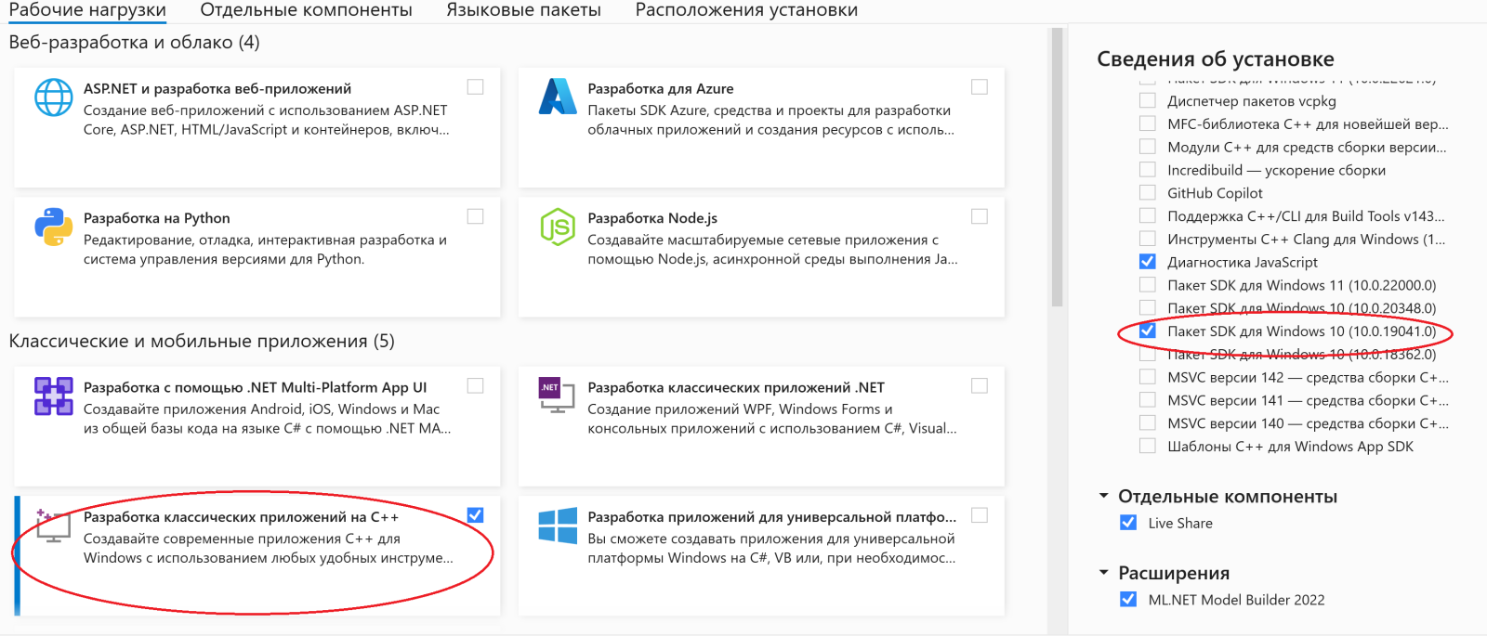Check the GitHub Copilot component checkbox
The width and height of the screenshot is (1487, 636).
[x=1148, y=192]
